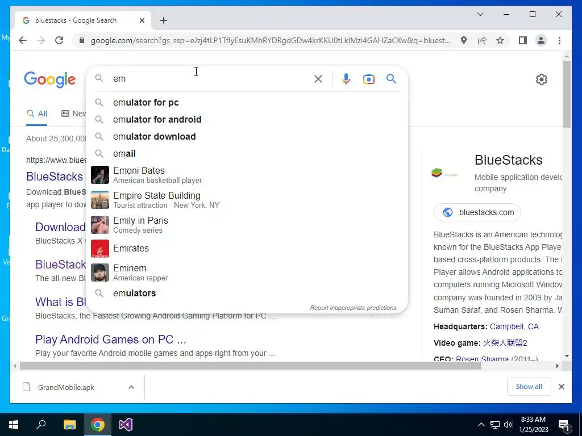Open Chrome three-dot menu

click(x=559, y=40)
